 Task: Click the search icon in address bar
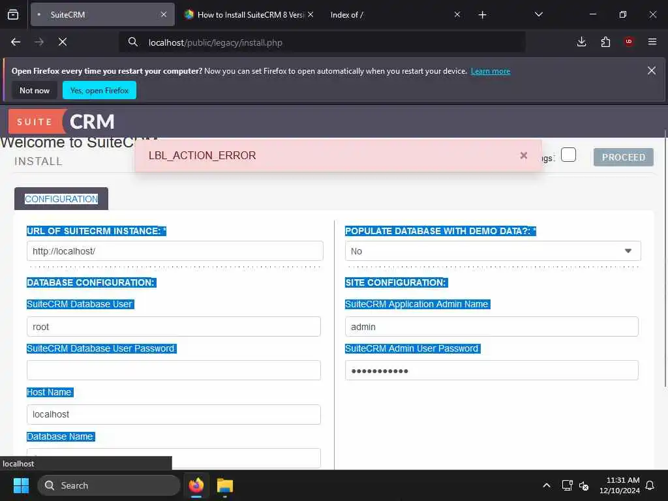click(x=133, y=42)
